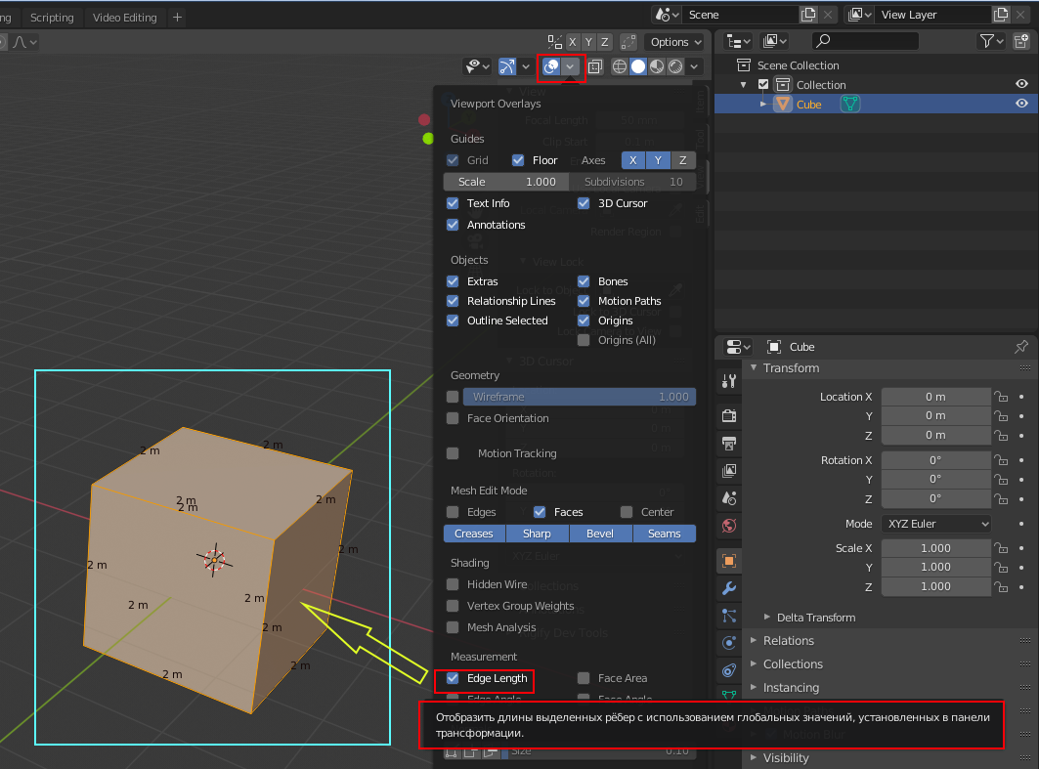Screen dimensions: 1039x769
Task: Click the Cube mesh data icon
Action: click(850, 104)
